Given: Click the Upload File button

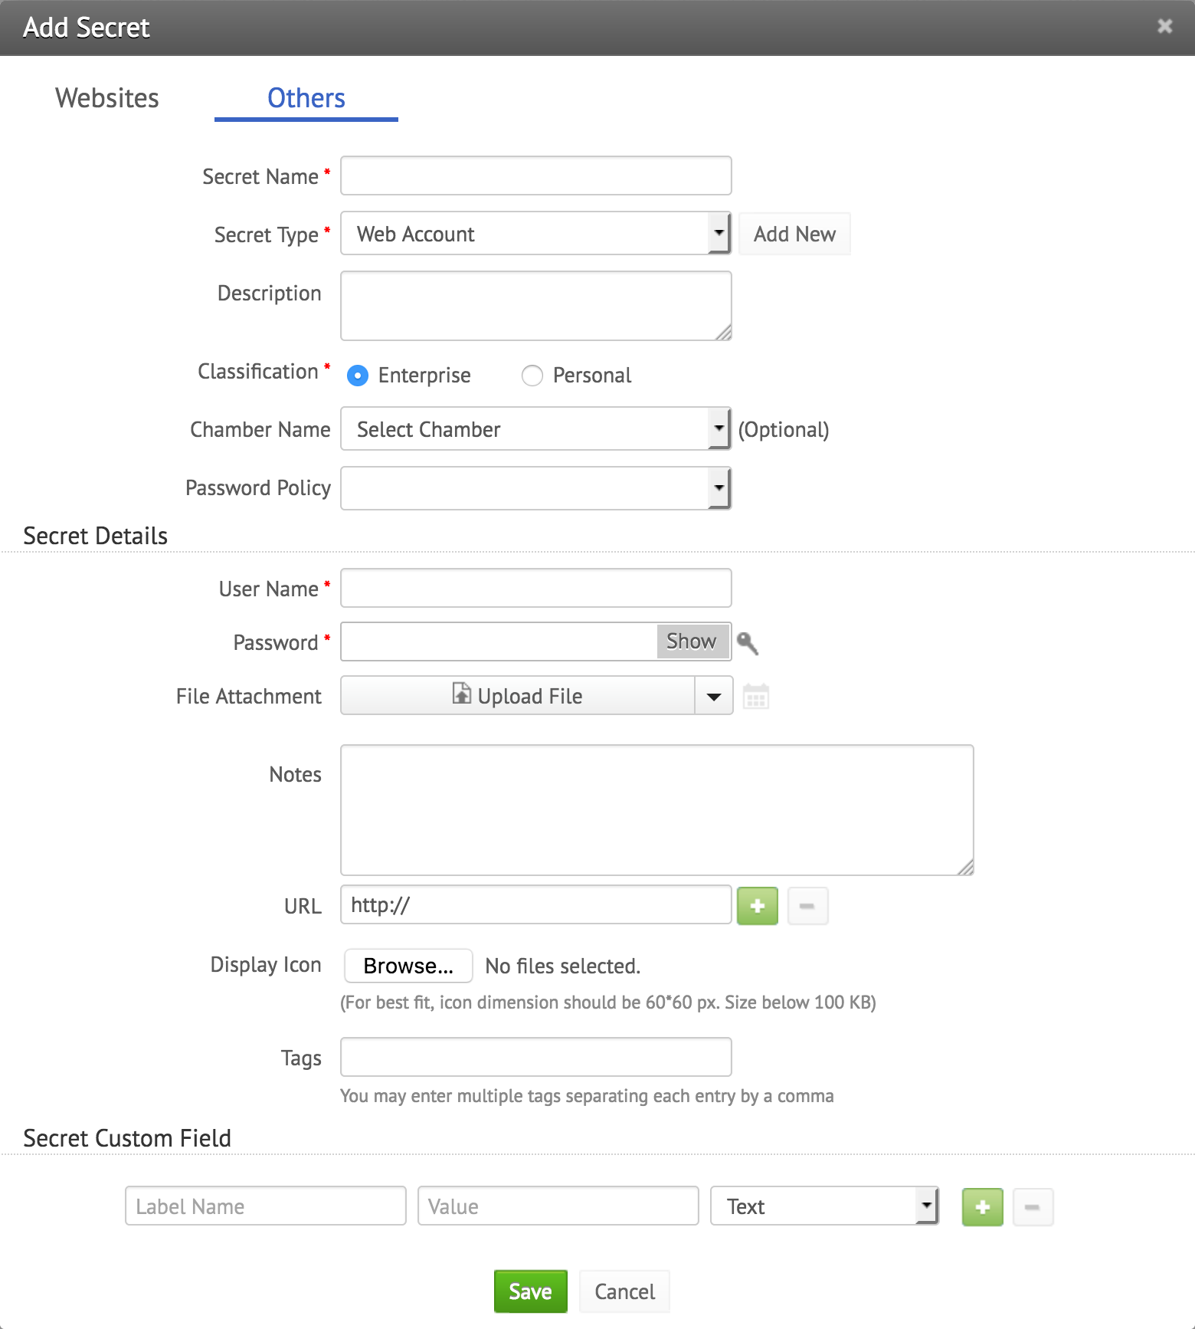Looking at the screenshot, I should (x=518, y=696).
